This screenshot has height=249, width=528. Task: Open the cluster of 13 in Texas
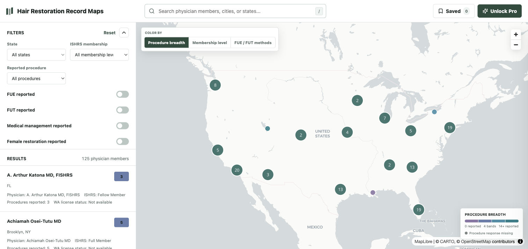(340, 189)
